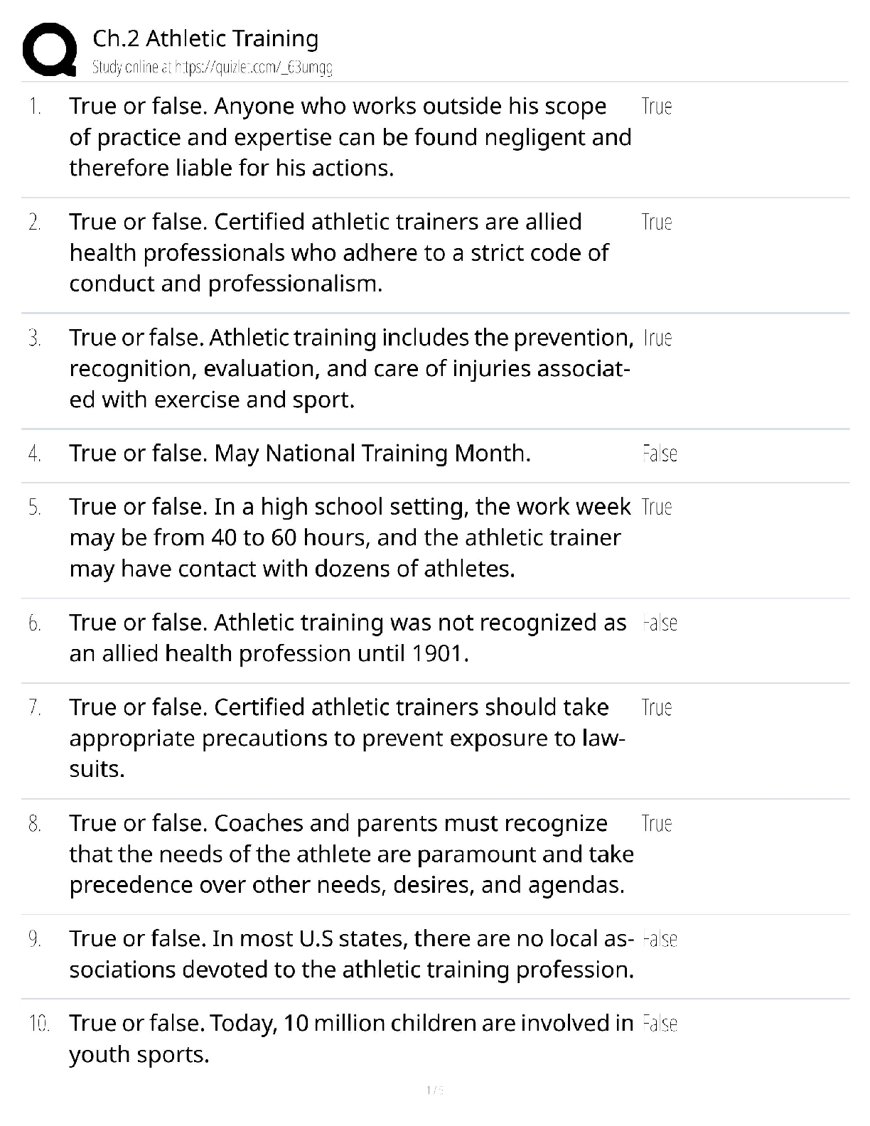Select the question mentioning 1901
The height and width of the screenshot is (1126, 870).
[x=348, y=638]
